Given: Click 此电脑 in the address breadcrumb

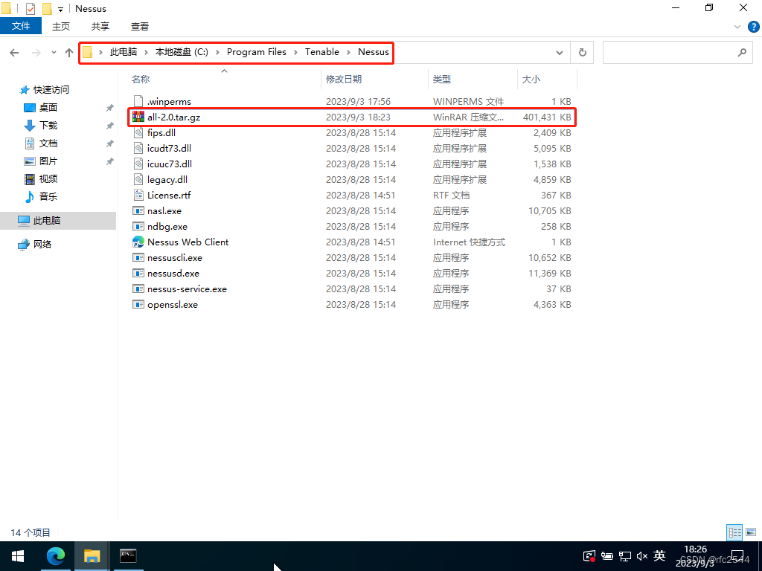Looking at the screenshot, I should coord(123,52).
